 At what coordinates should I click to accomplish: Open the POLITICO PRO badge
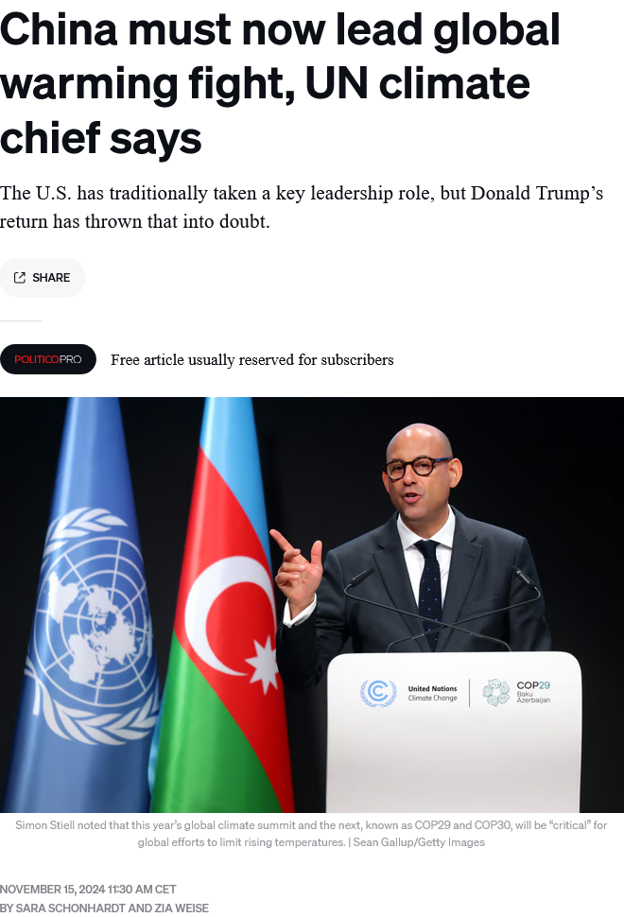click(x=48, y=359)
